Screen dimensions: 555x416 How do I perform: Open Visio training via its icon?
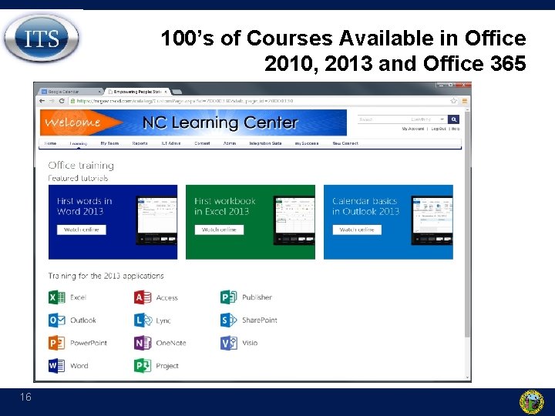pos(229,343)
